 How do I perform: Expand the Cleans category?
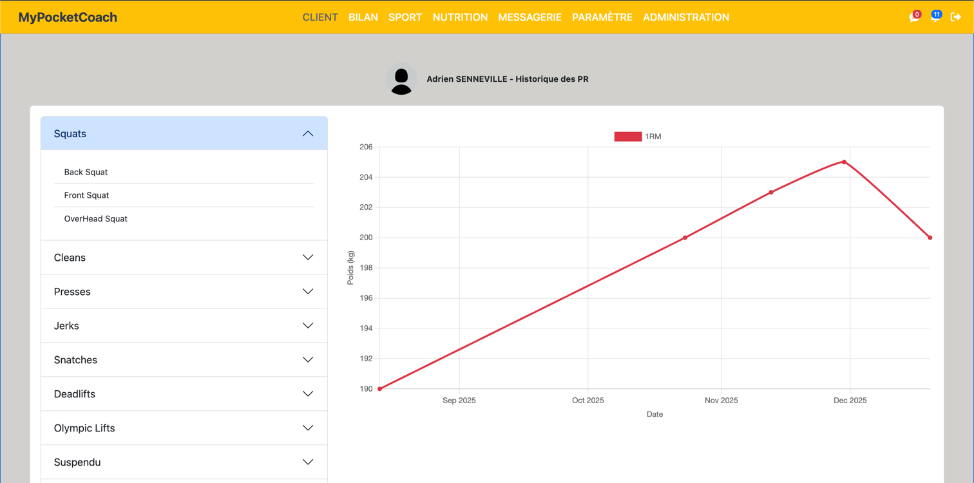coord(184,258)
